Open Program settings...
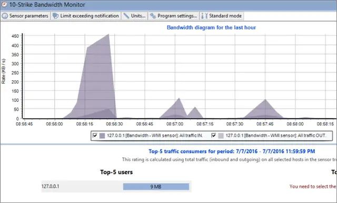Screen dimensions: 337x203 (x=173, y=16)
